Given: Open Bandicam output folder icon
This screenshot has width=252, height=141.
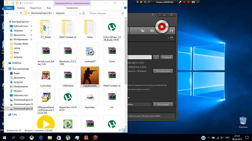Looking at the screenshot, I should point(143,31).
